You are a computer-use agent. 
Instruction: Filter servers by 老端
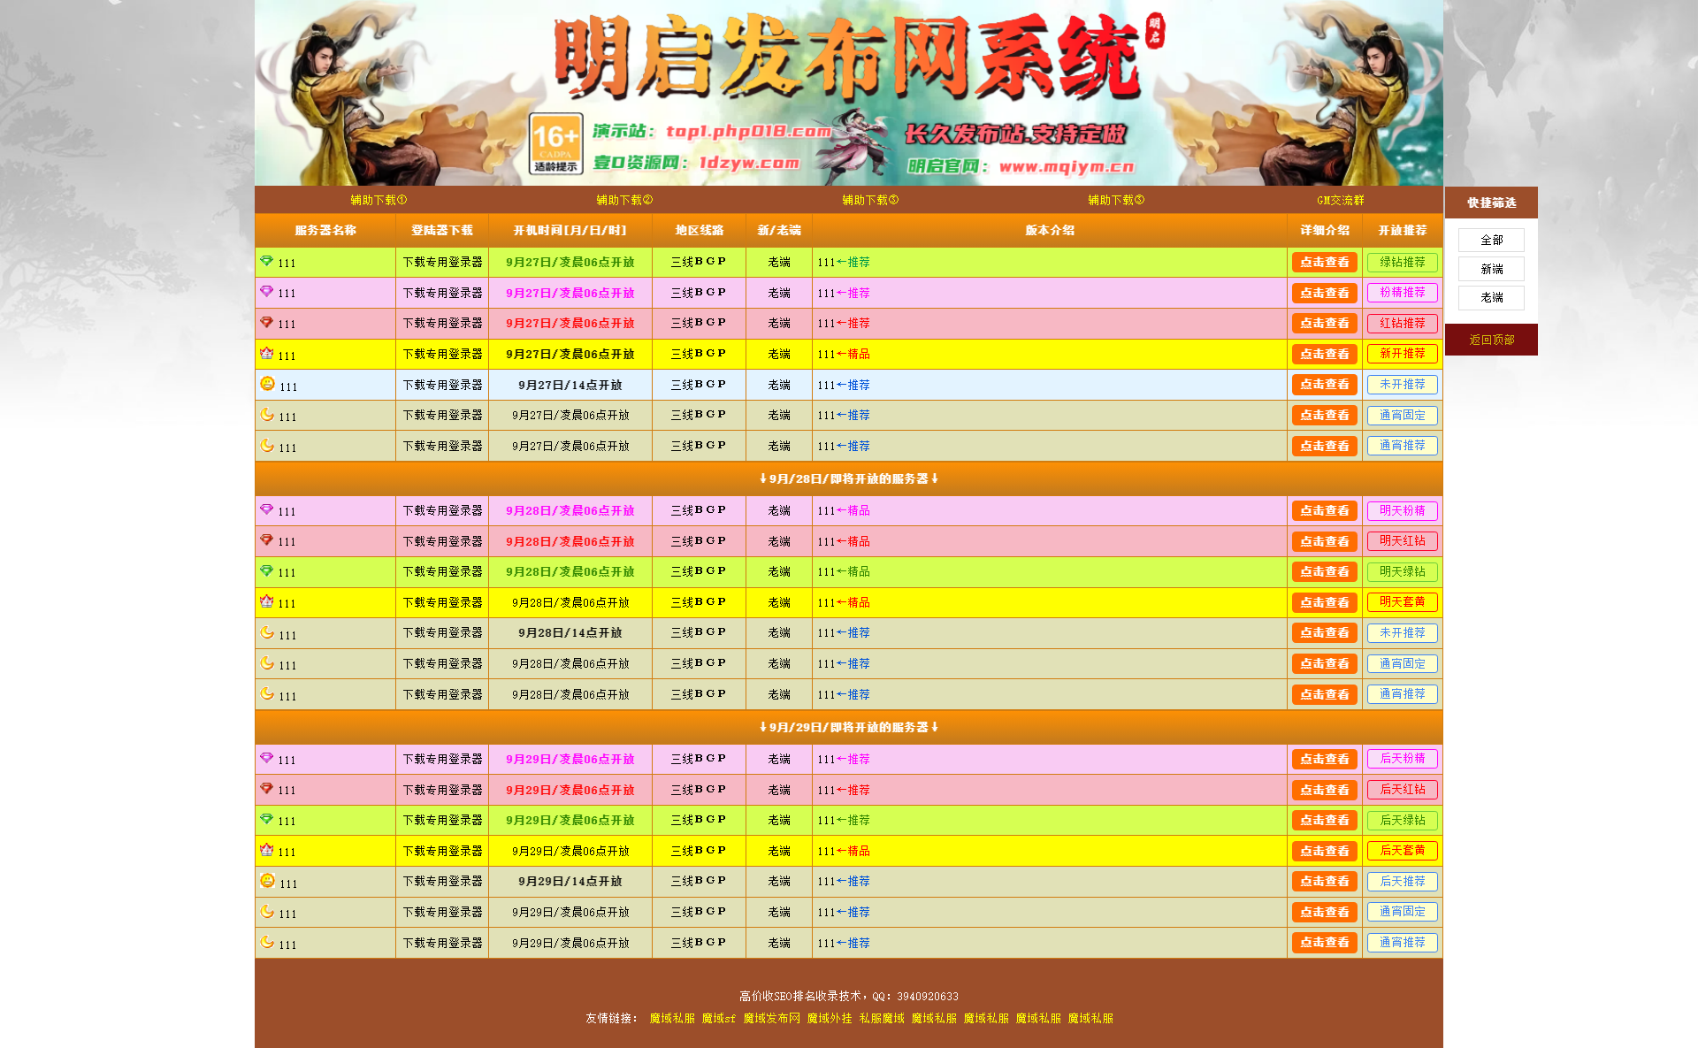1491,297
